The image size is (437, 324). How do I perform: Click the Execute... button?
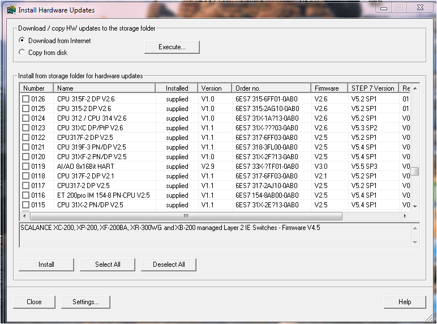[172, 47]
